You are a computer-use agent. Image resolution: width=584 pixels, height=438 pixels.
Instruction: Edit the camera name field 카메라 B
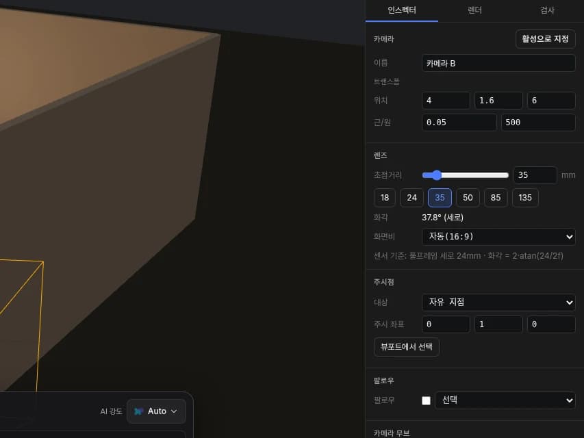pyautogui.click(x=498, y=64)
